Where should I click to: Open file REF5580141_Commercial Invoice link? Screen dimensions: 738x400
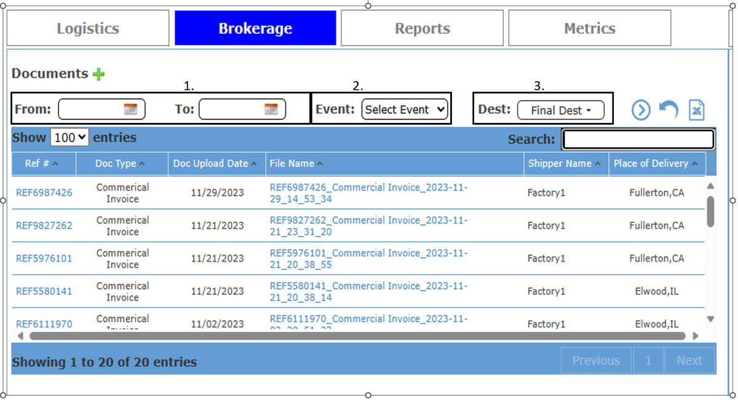point(368,291)
